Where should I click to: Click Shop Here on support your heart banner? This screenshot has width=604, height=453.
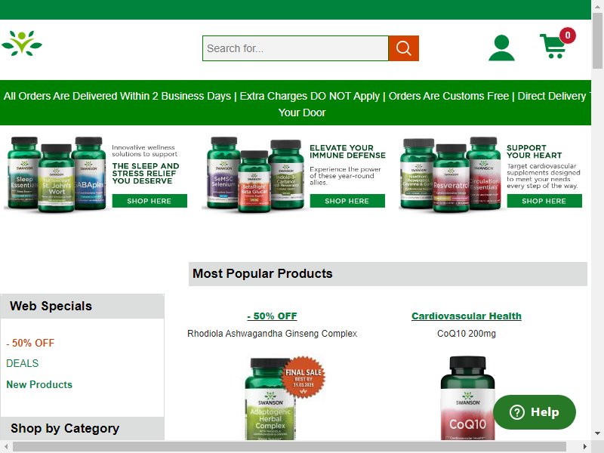pos(544,201)
